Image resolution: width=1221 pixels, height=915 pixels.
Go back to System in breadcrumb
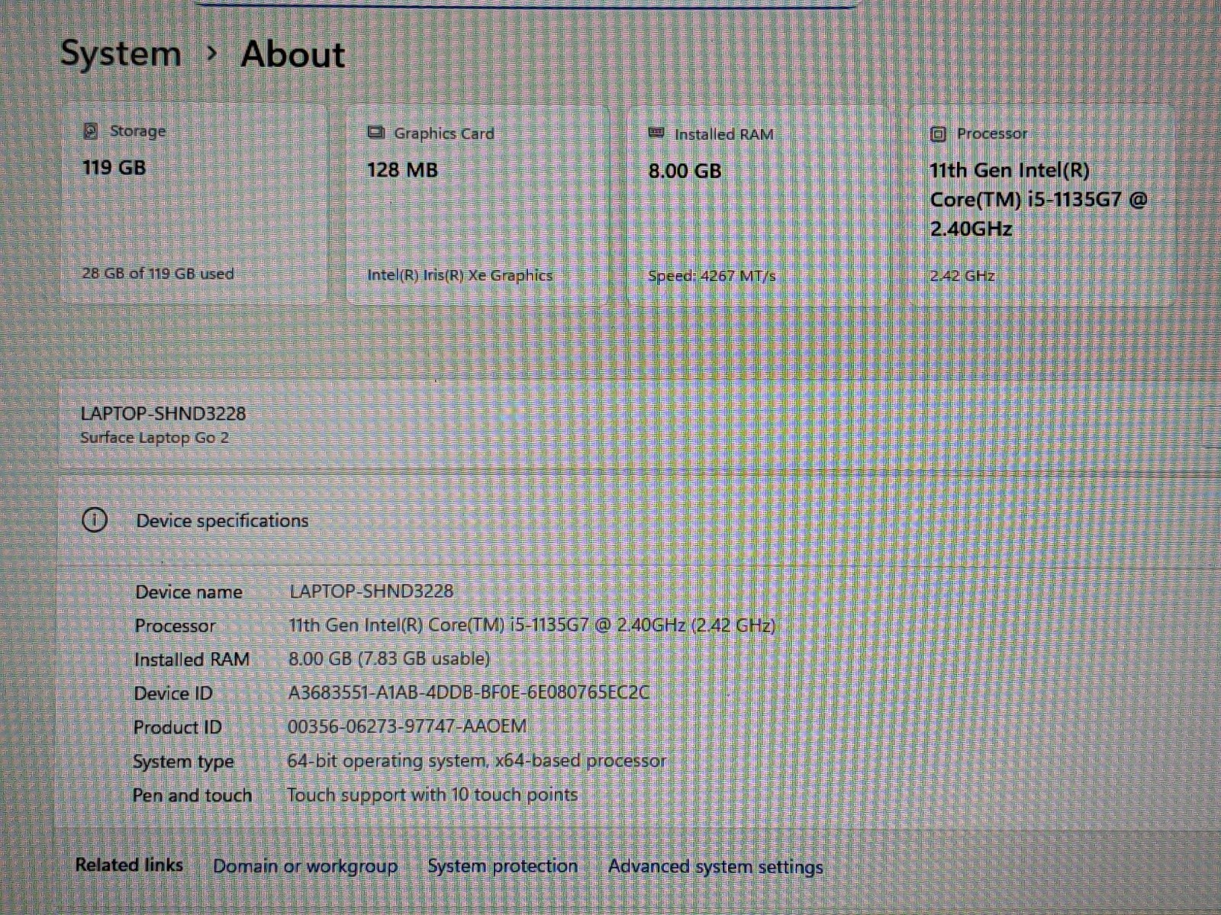tap(121, 54)
